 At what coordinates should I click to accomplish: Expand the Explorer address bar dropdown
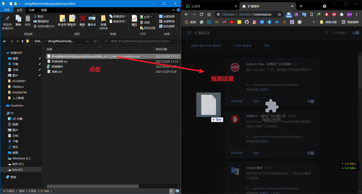87,41
